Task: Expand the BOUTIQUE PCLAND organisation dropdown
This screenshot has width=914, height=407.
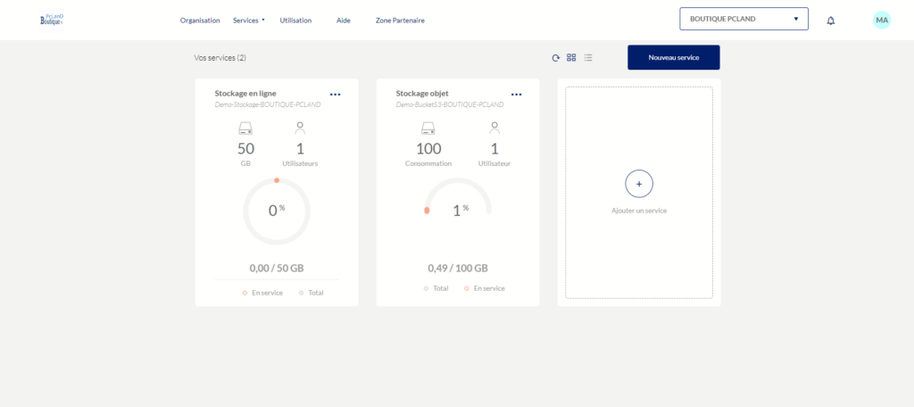Action: 744,19
